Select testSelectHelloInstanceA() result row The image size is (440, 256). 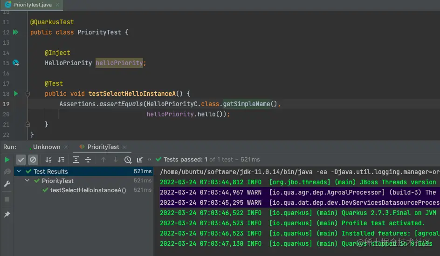pos(83,190)
